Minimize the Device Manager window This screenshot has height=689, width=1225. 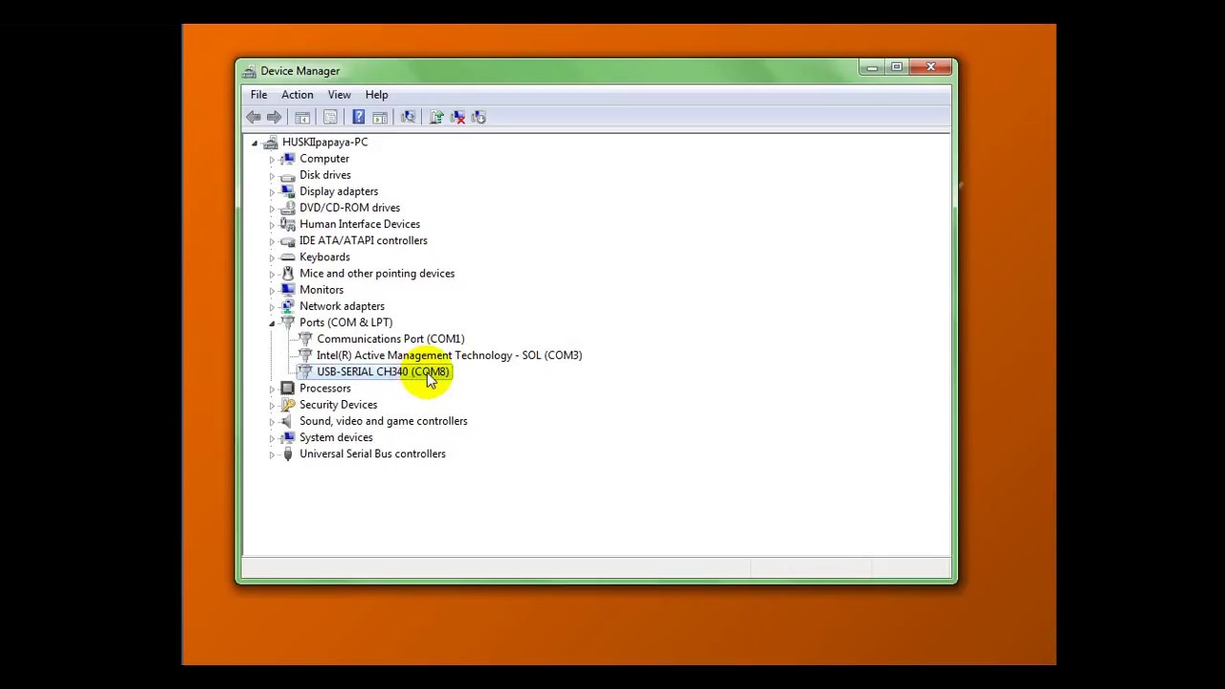pos(871,68)
